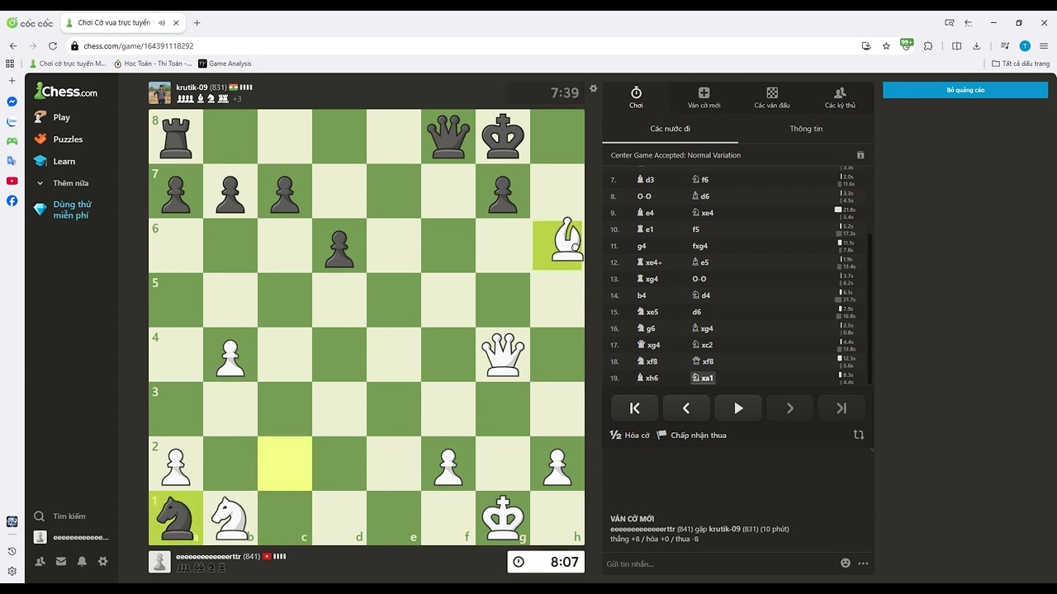1057x594 pixels.
Task: Open the browser profile avatar T
Action: pos(1025,46)
